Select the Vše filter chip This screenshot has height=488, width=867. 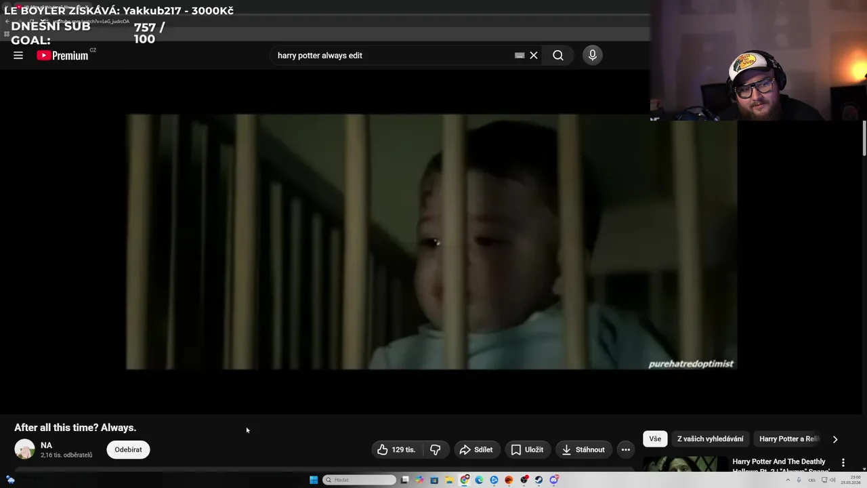point(655,439)
